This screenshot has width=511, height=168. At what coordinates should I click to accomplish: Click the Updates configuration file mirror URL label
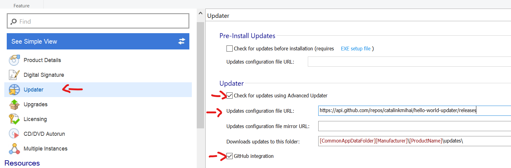pos(268,126)
